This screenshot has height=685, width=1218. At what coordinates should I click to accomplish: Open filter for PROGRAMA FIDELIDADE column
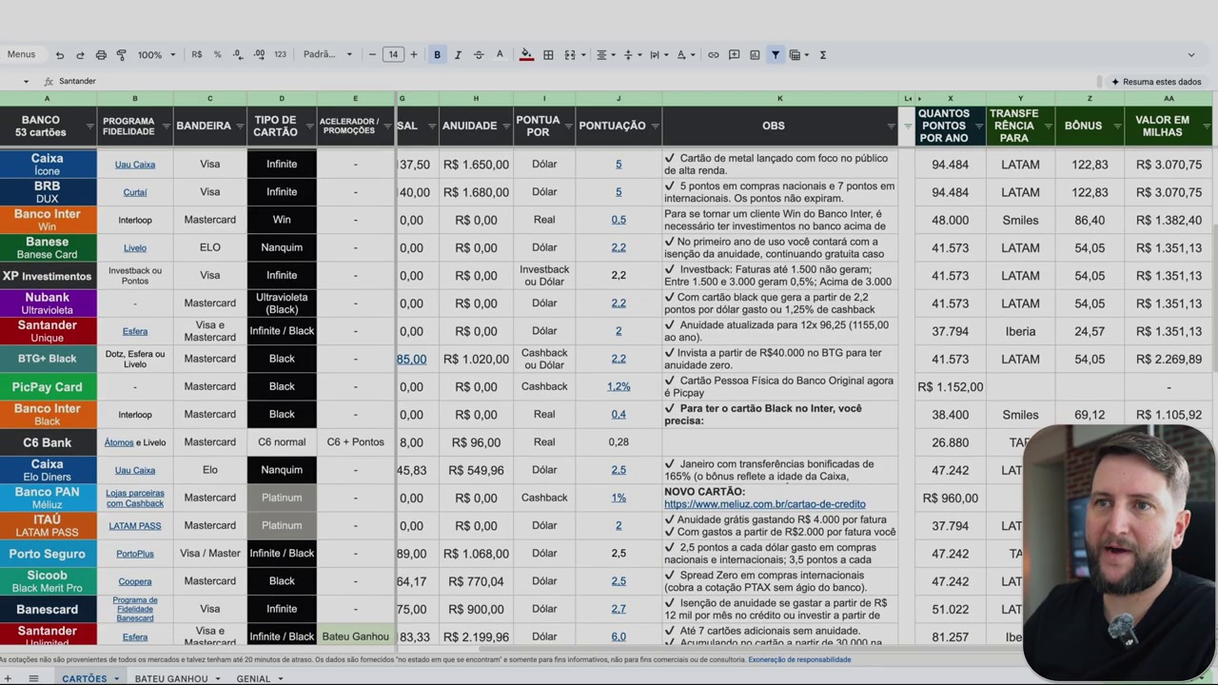(167, 127)
